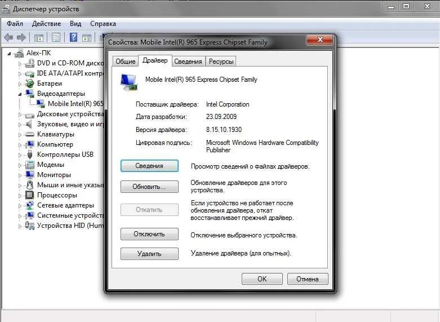The height and width of the screenshot is (322, 440).
Task: Click the action pane toolbar icon
Action: tap(86, 37)
